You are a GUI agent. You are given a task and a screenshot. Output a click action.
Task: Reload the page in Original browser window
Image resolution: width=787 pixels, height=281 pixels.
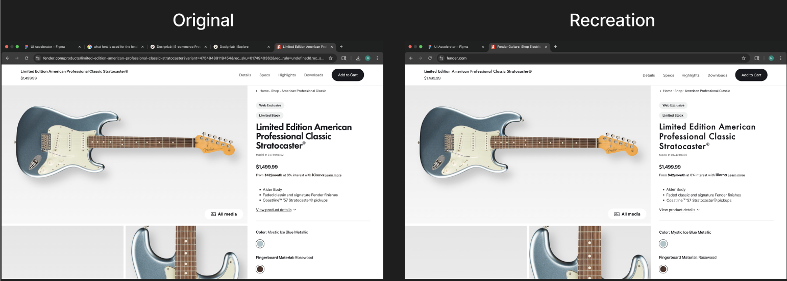click(27, 58)
